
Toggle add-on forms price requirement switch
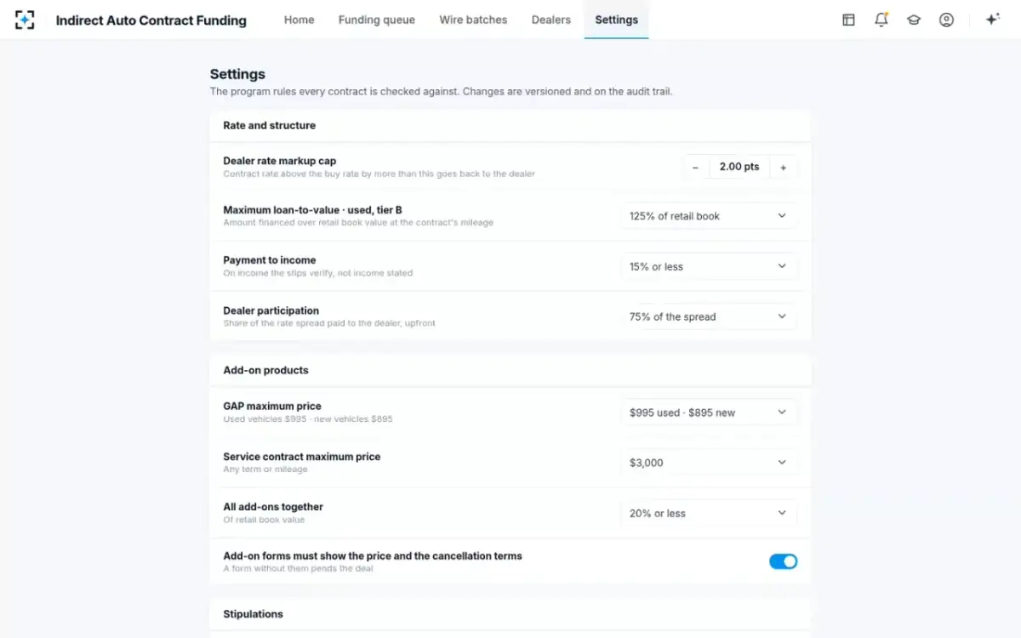click(x=783, y=561)
